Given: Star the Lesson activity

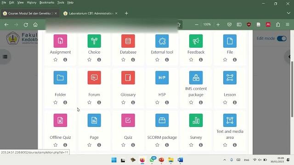Looking at the screenshot, I should [x=225, y=102].
